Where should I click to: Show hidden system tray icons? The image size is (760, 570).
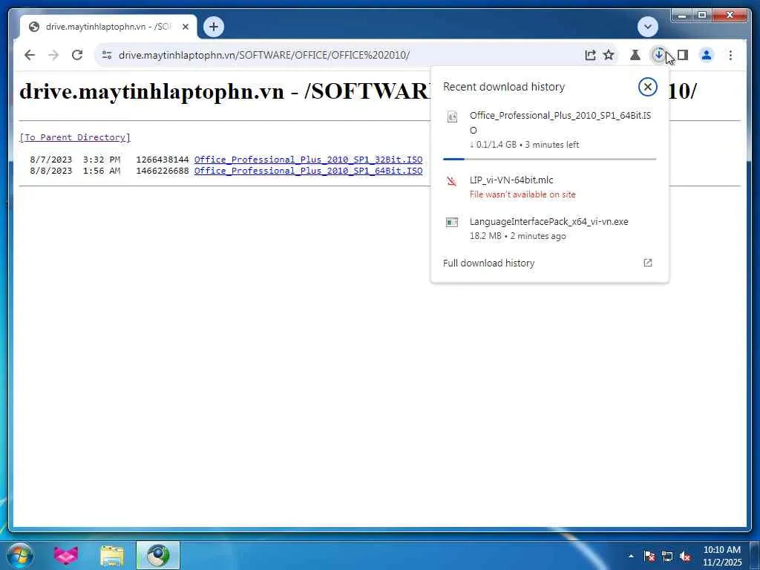click(631, 556)
